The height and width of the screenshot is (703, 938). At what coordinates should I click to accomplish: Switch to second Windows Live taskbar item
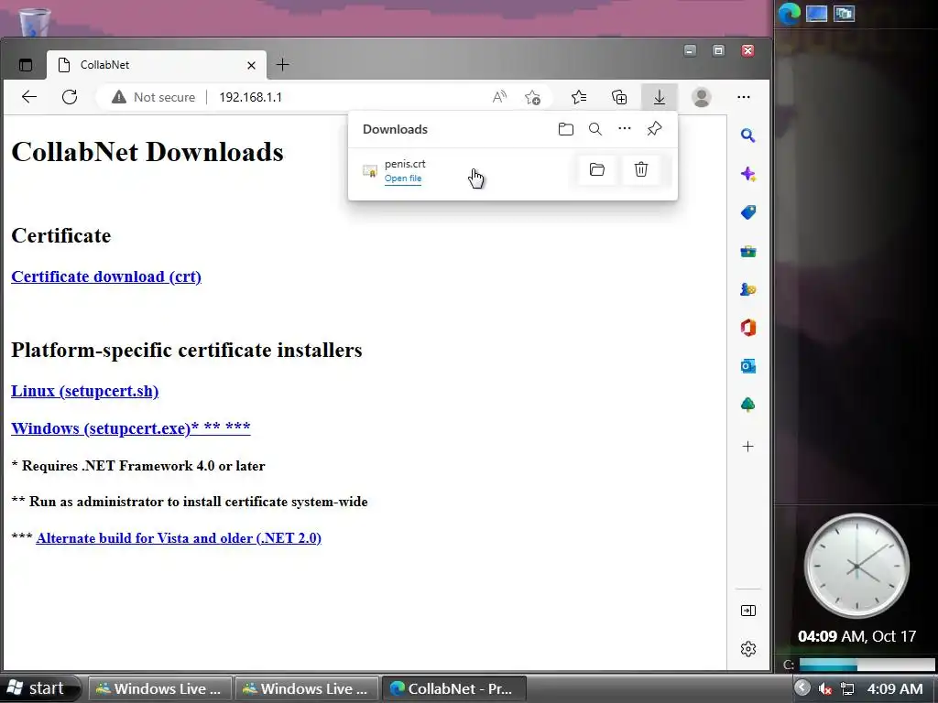[307, 688]
